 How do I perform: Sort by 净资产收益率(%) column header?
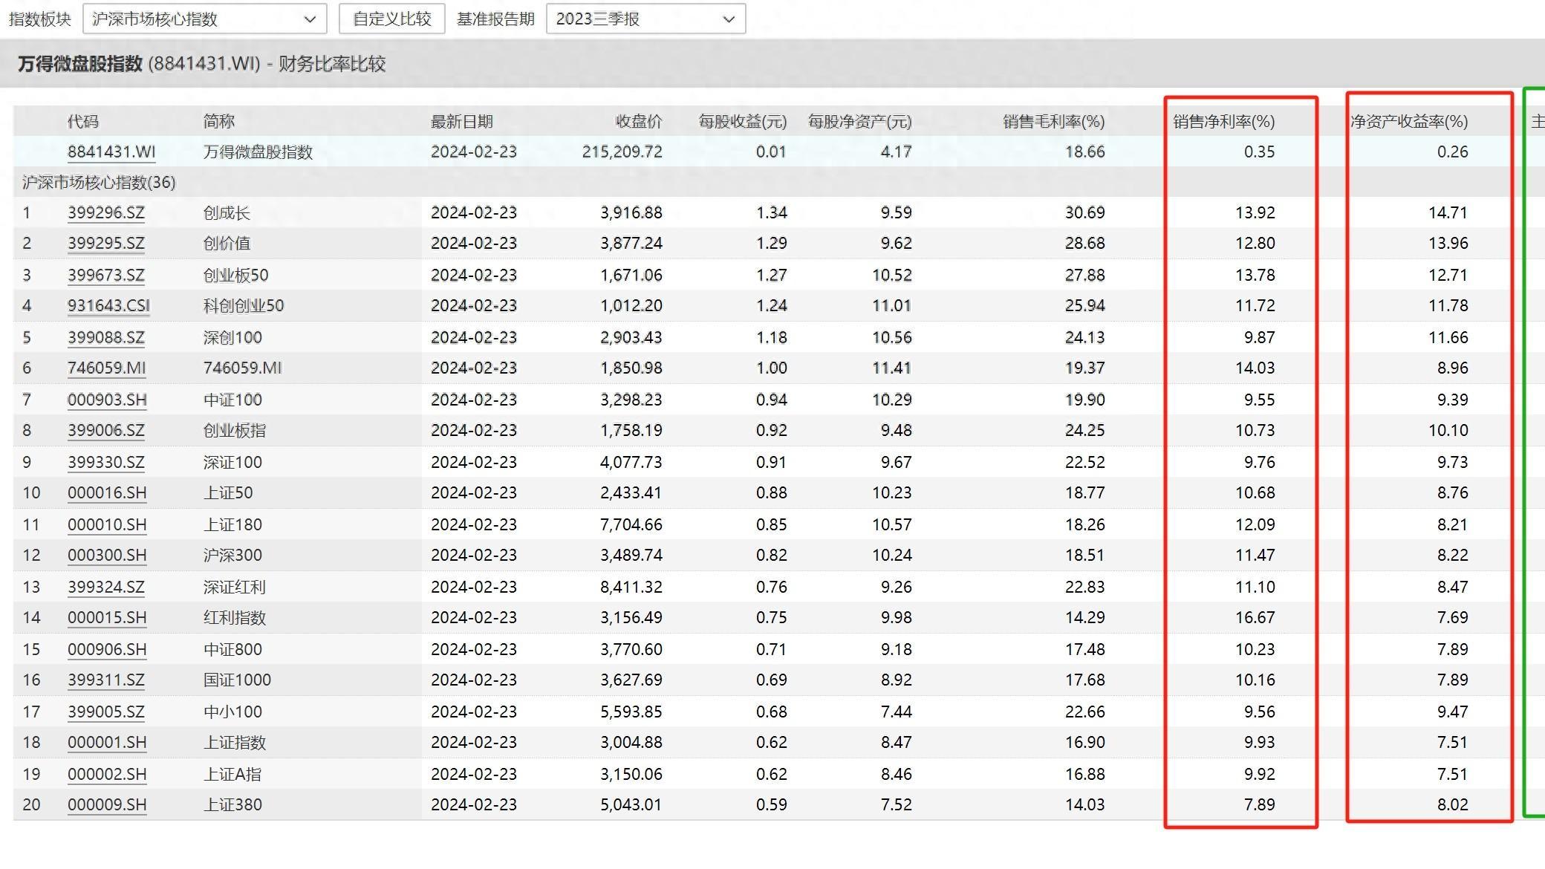click(1408, 122)
